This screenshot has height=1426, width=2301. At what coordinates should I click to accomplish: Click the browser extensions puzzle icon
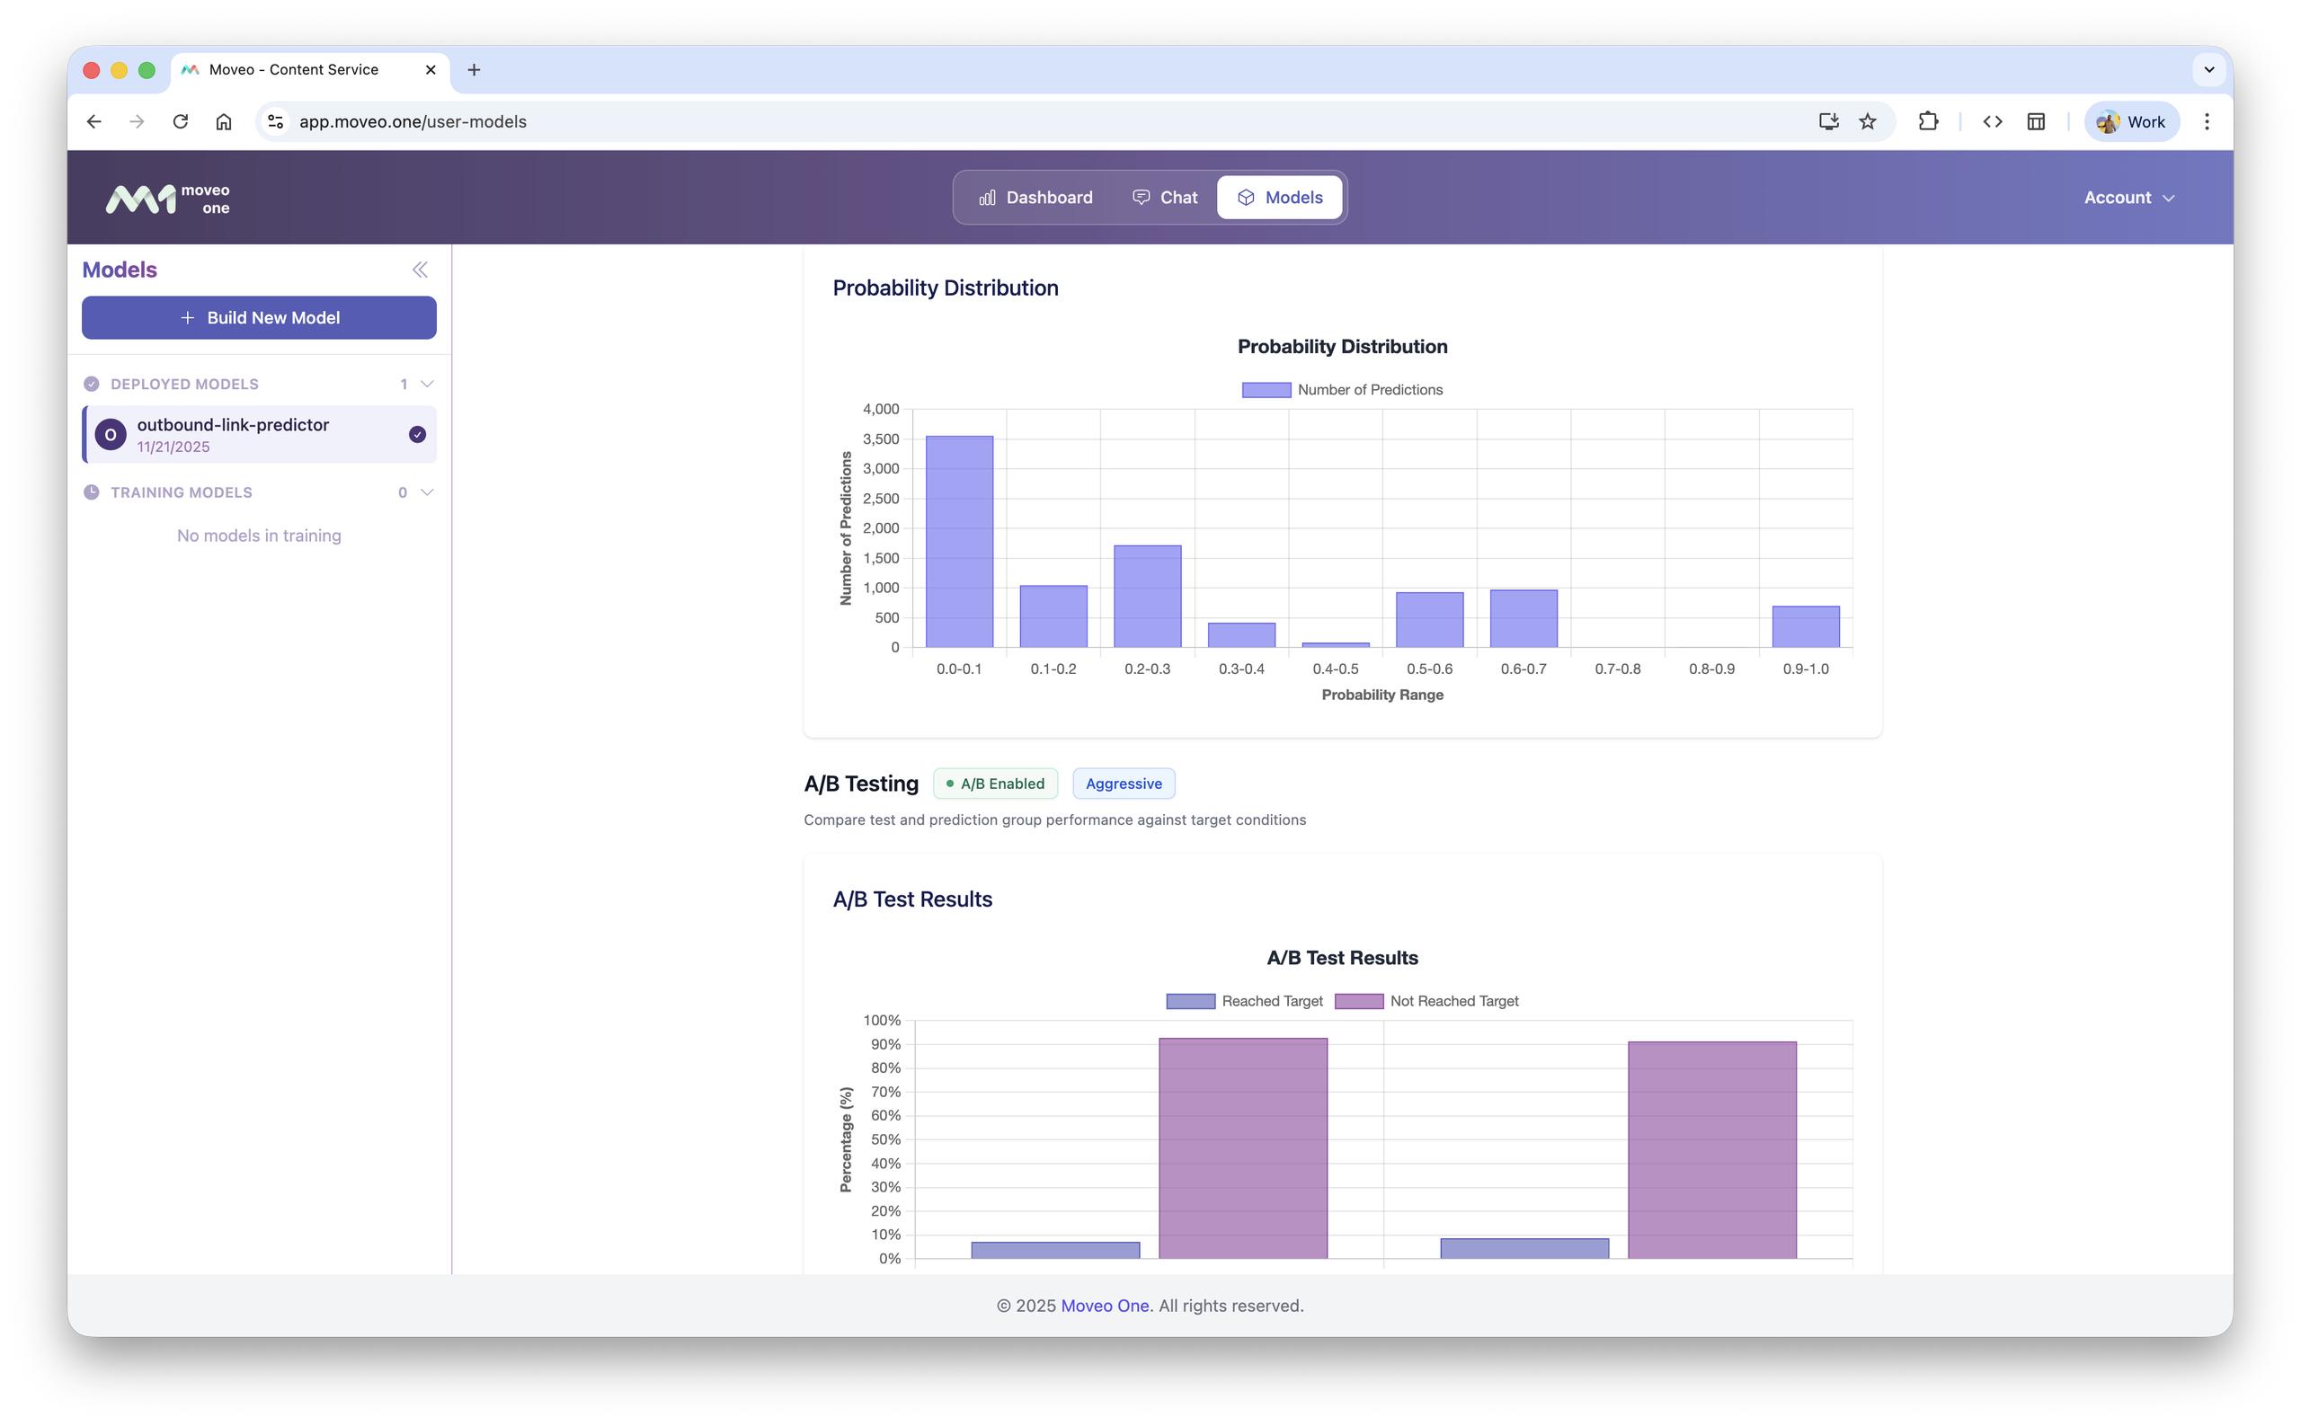click(x=1927, y=121)
